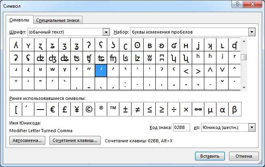265x167 pixels.
Task: Click the Автозамена button
Action: (27, 140)
